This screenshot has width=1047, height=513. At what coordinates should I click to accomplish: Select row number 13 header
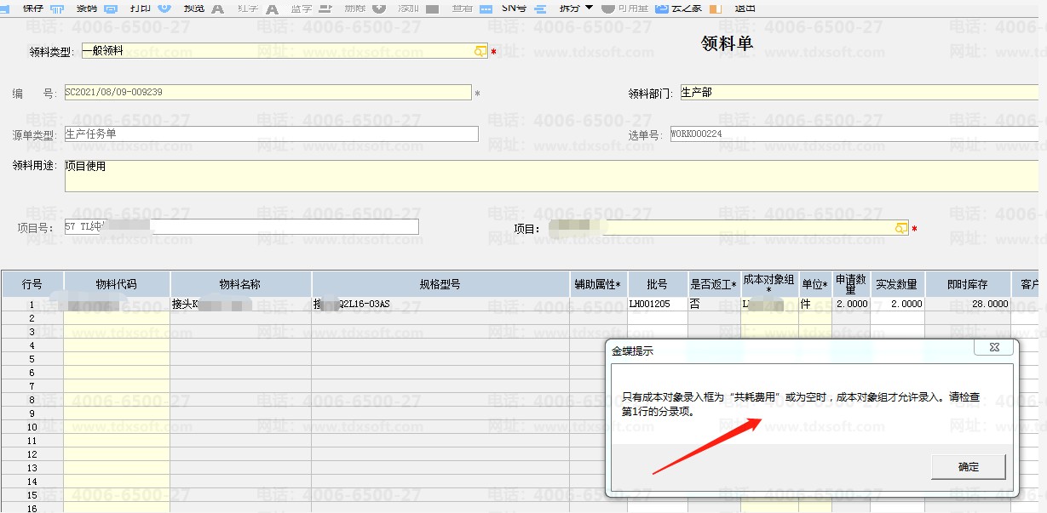(32, 467)
